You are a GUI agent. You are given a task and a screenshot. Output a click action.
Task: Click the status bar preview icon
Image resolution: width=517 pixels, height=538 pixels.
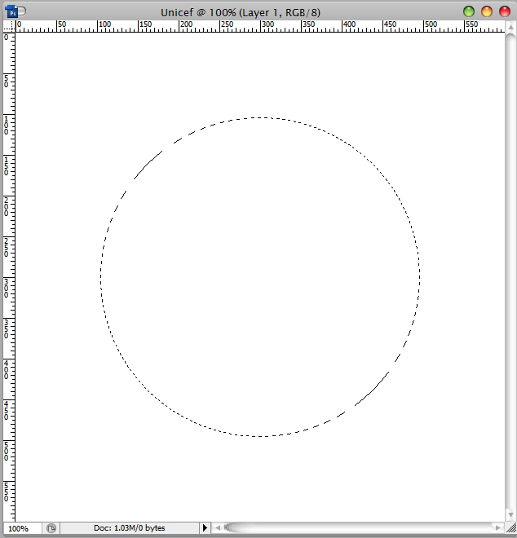tap(51, 528)
